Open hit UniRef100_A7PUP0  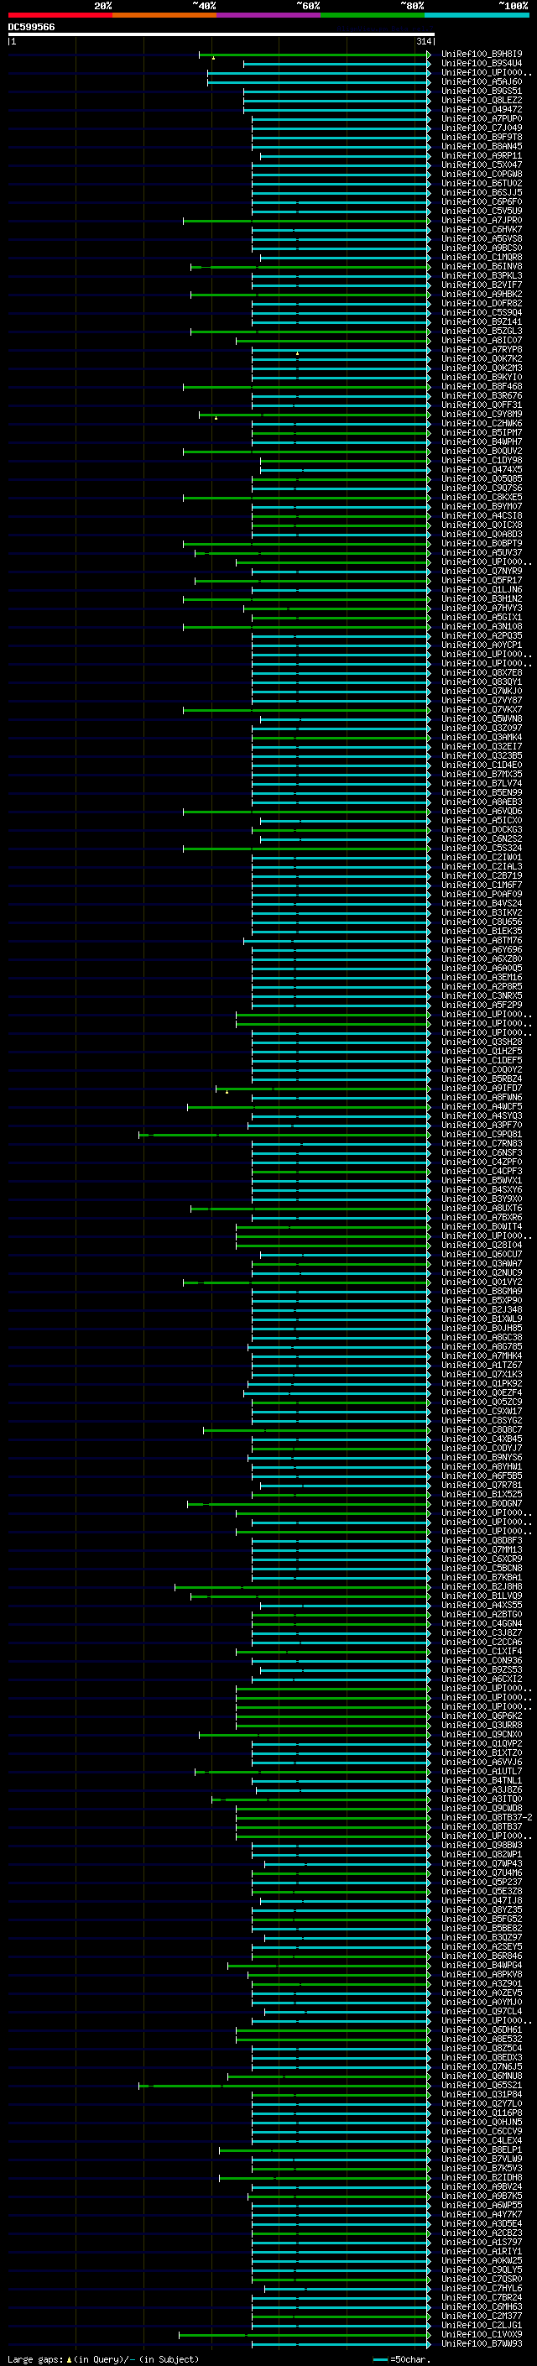tap(481, 118)
